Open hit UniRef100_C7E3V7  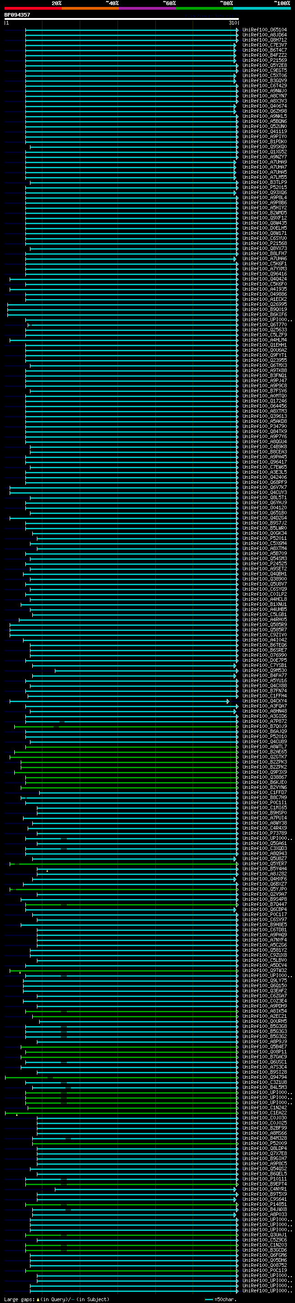[264, 45]
